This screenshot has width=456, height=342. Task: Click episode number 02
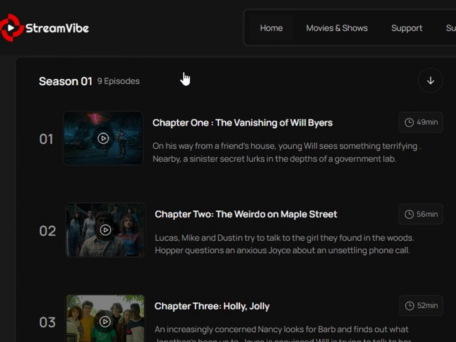tap(47, 231)
